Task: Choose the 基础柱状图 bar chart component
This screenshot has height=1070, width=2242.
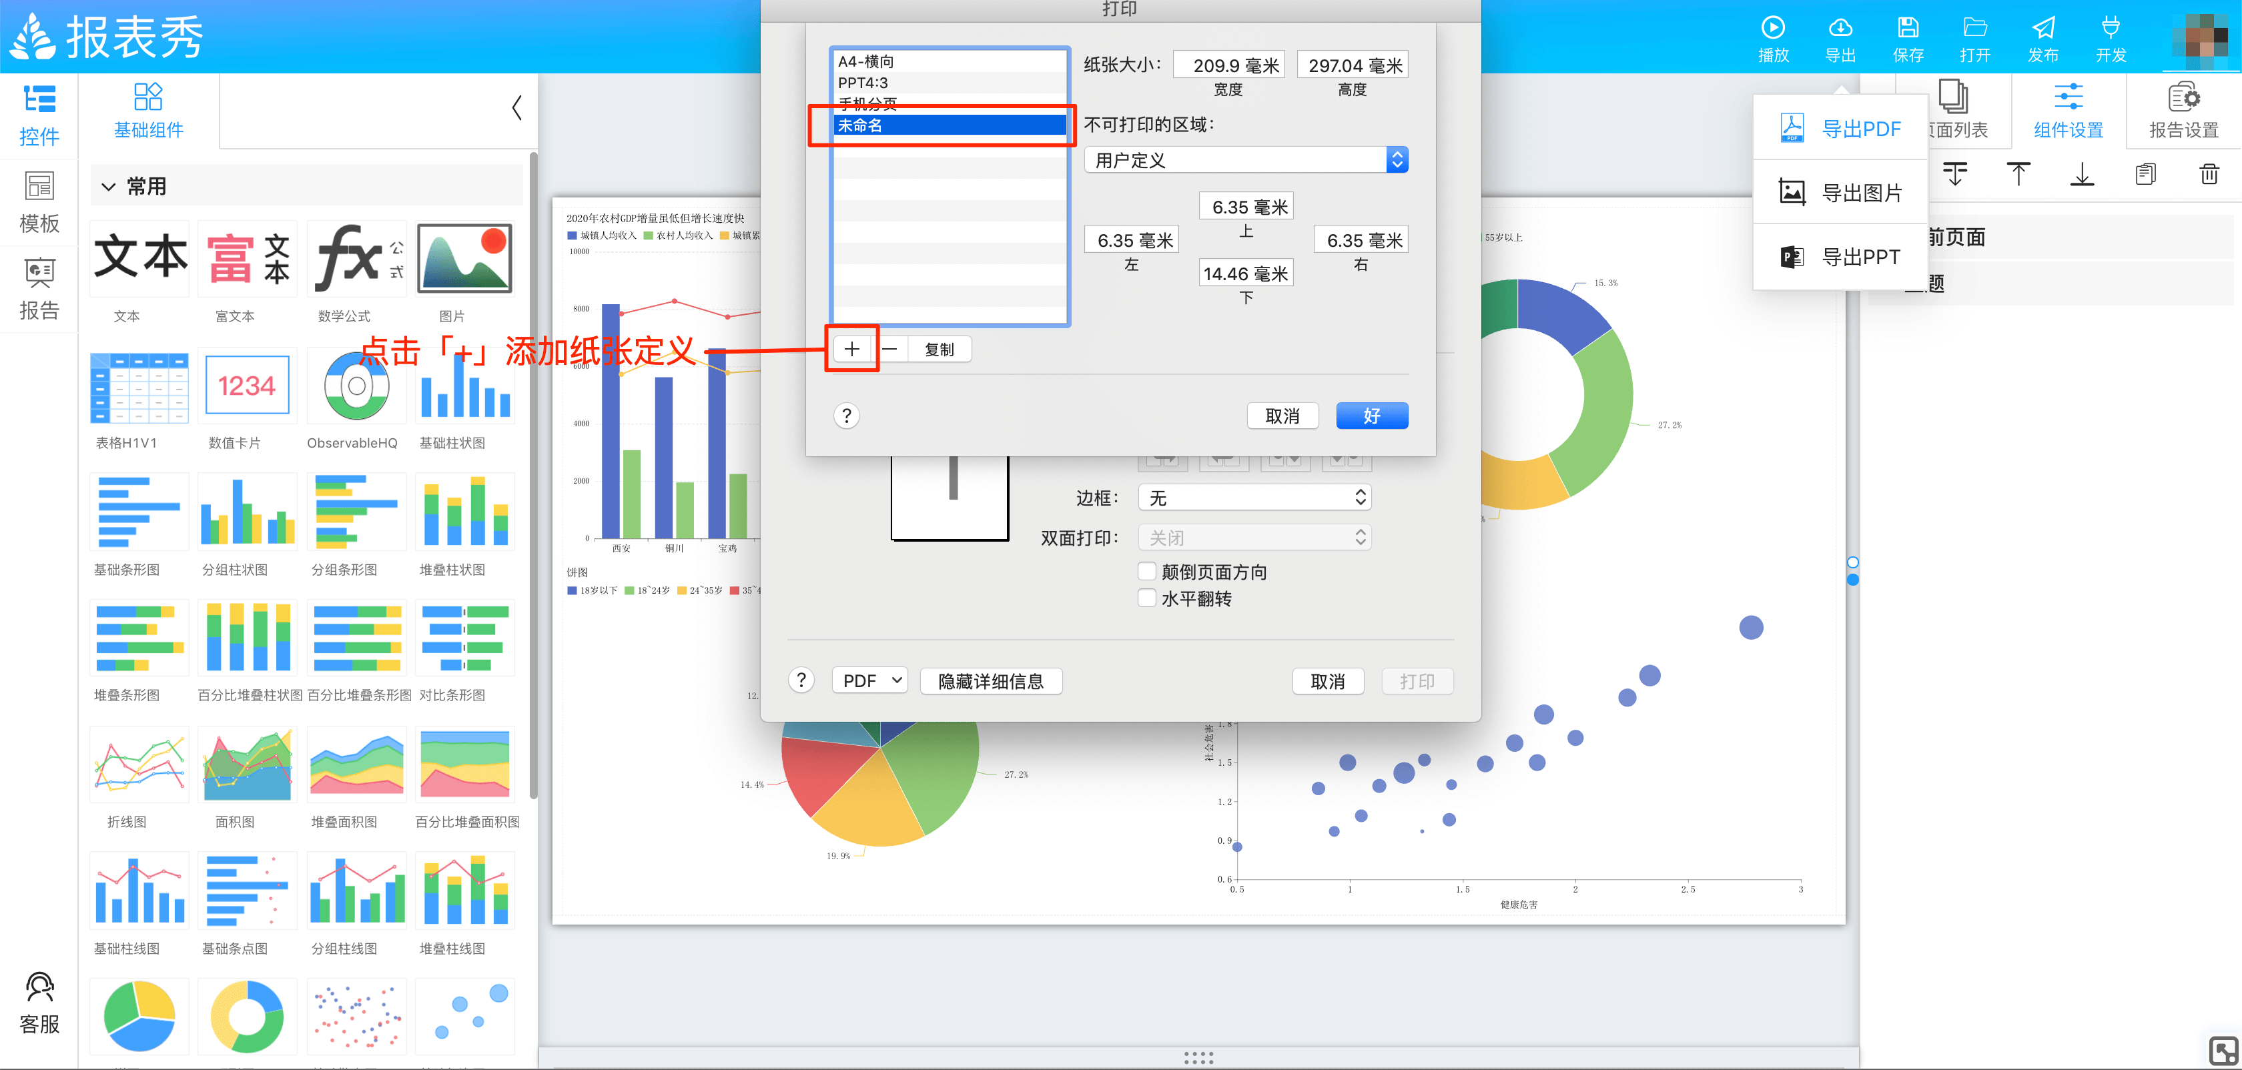Action: 465,386
